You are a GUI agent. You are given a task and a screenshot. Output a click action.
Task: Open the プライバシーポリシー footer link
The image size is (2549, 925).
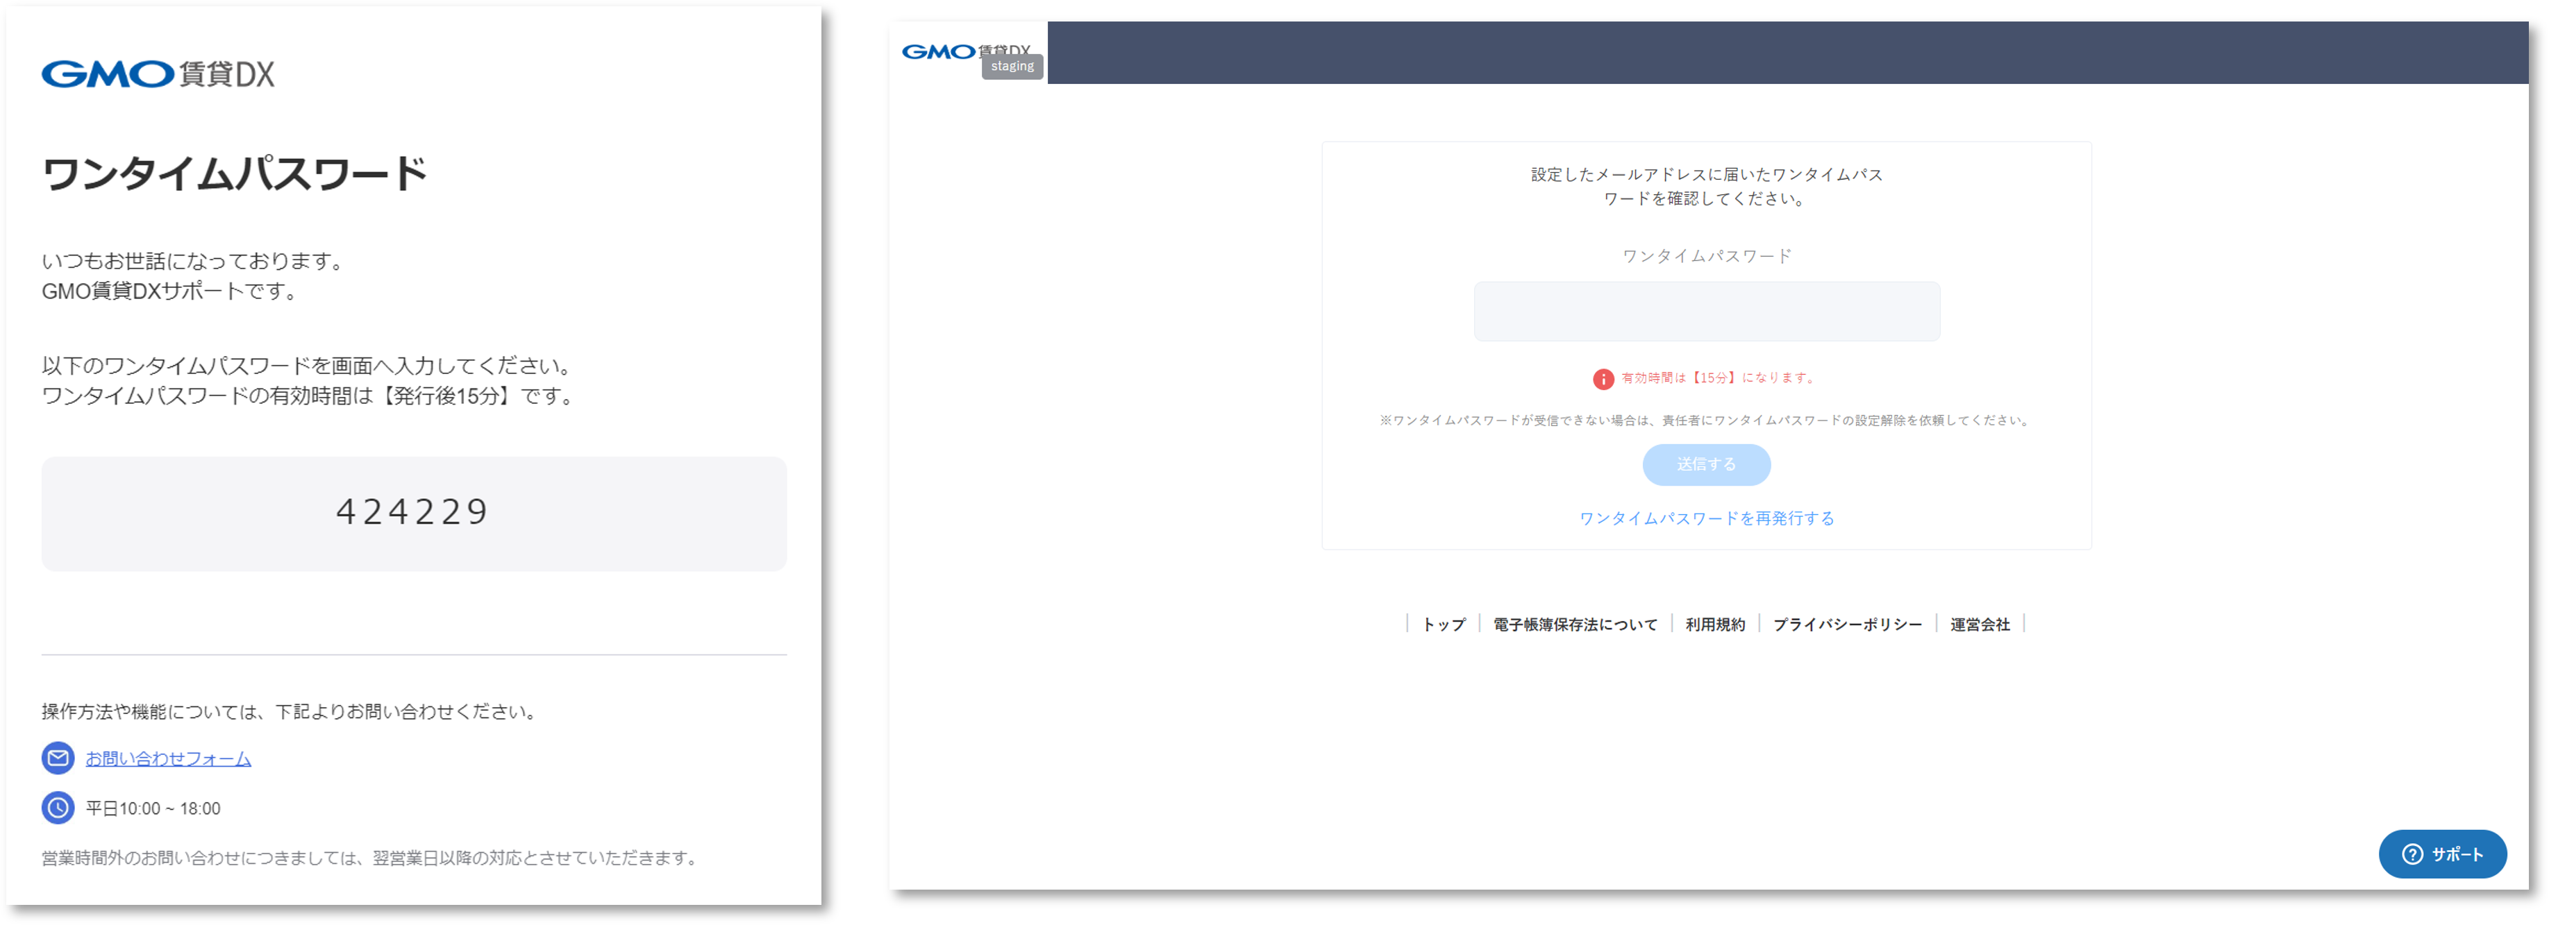click(1846, 625)
